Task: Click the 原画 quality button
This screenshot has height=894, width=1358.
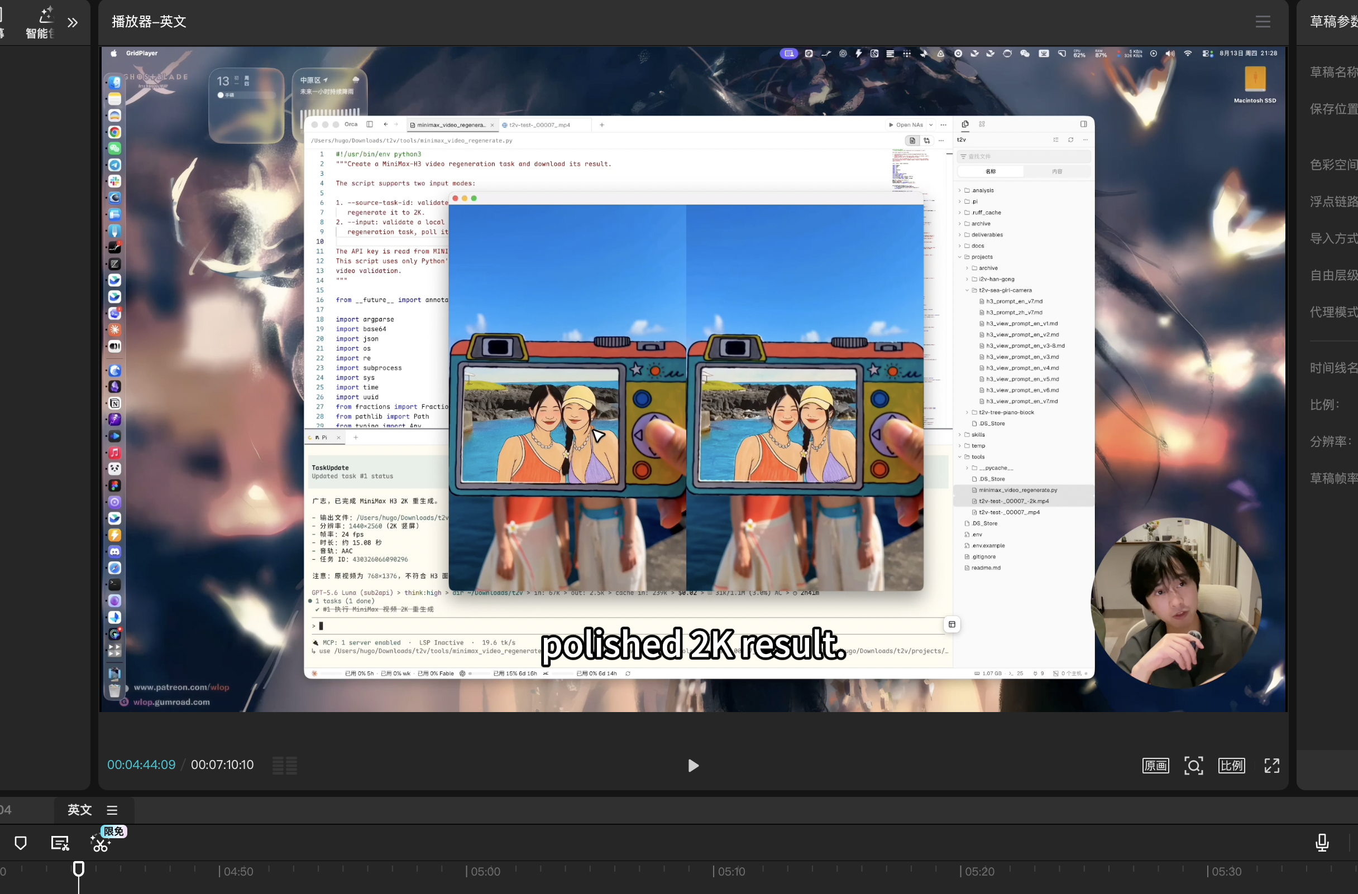Action: pos(1155,765)
